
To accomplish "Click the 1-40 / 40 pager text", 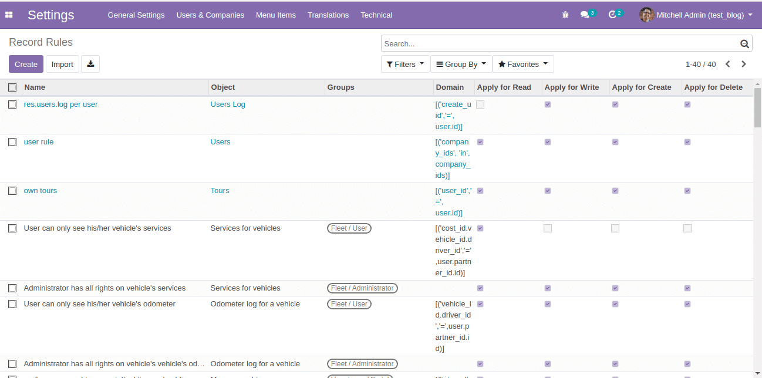I will 700,65.
